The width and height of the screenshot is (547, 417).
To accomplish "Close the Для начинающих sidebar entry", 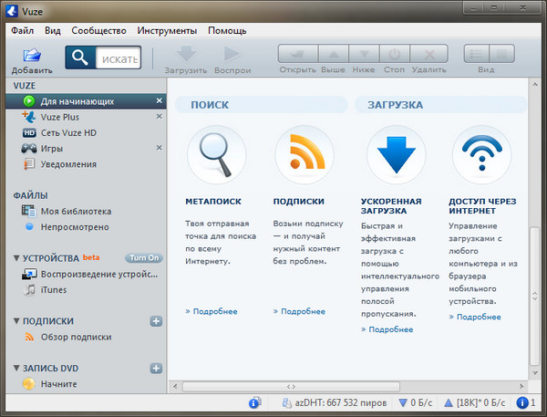I will pyautogui.click(x=160, y=100).
